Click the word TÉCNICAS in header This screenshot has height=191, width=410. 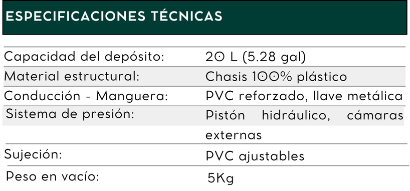(x=186, y=16)
